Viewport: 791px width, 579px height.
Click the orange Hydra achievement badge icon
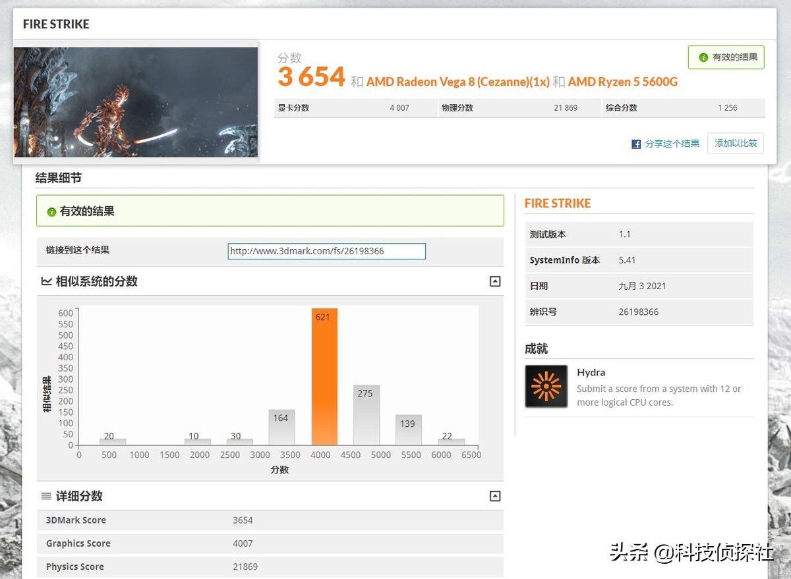[x=546, y=386]
